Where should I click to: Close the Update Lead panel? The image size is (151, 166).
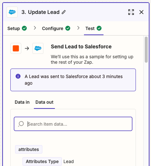tap(141, 12)
